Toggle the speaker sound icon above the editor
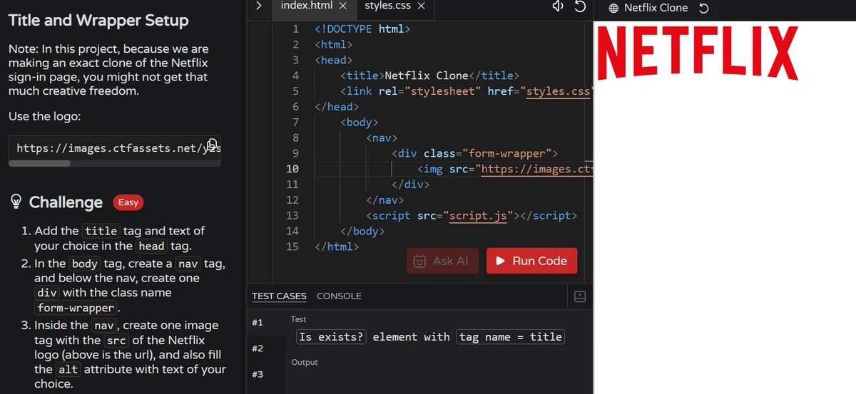The image size is (856, 394). pyautogui.click(x=558, y=6)
